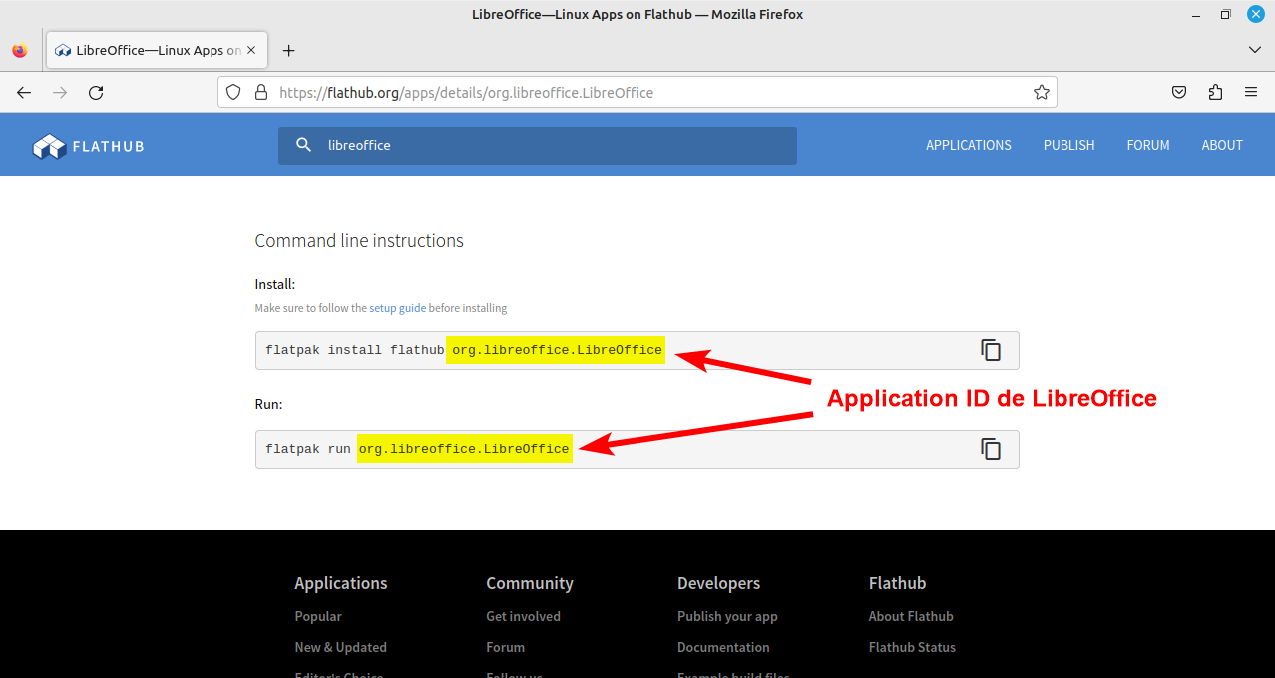The width and height of the screenshot is (1275, 678).
Task: Maximize or restore the Firefox window
Action: point(1225,14)
